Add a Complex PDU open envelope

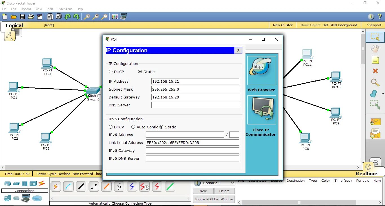(x=375, y=133)
